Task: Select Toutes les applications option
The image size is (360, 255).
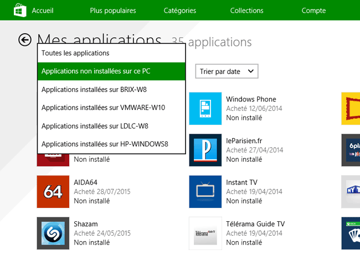Action: coord(111,53)
